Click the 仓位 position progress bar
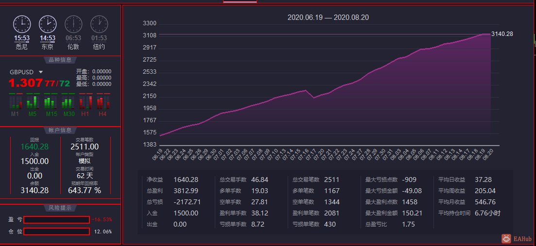536x246 pixels. pyautogui.click(x=57, y=231)
